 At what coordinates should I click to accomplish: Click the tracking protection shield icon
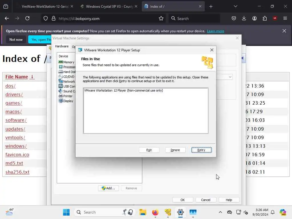[46, 19]
